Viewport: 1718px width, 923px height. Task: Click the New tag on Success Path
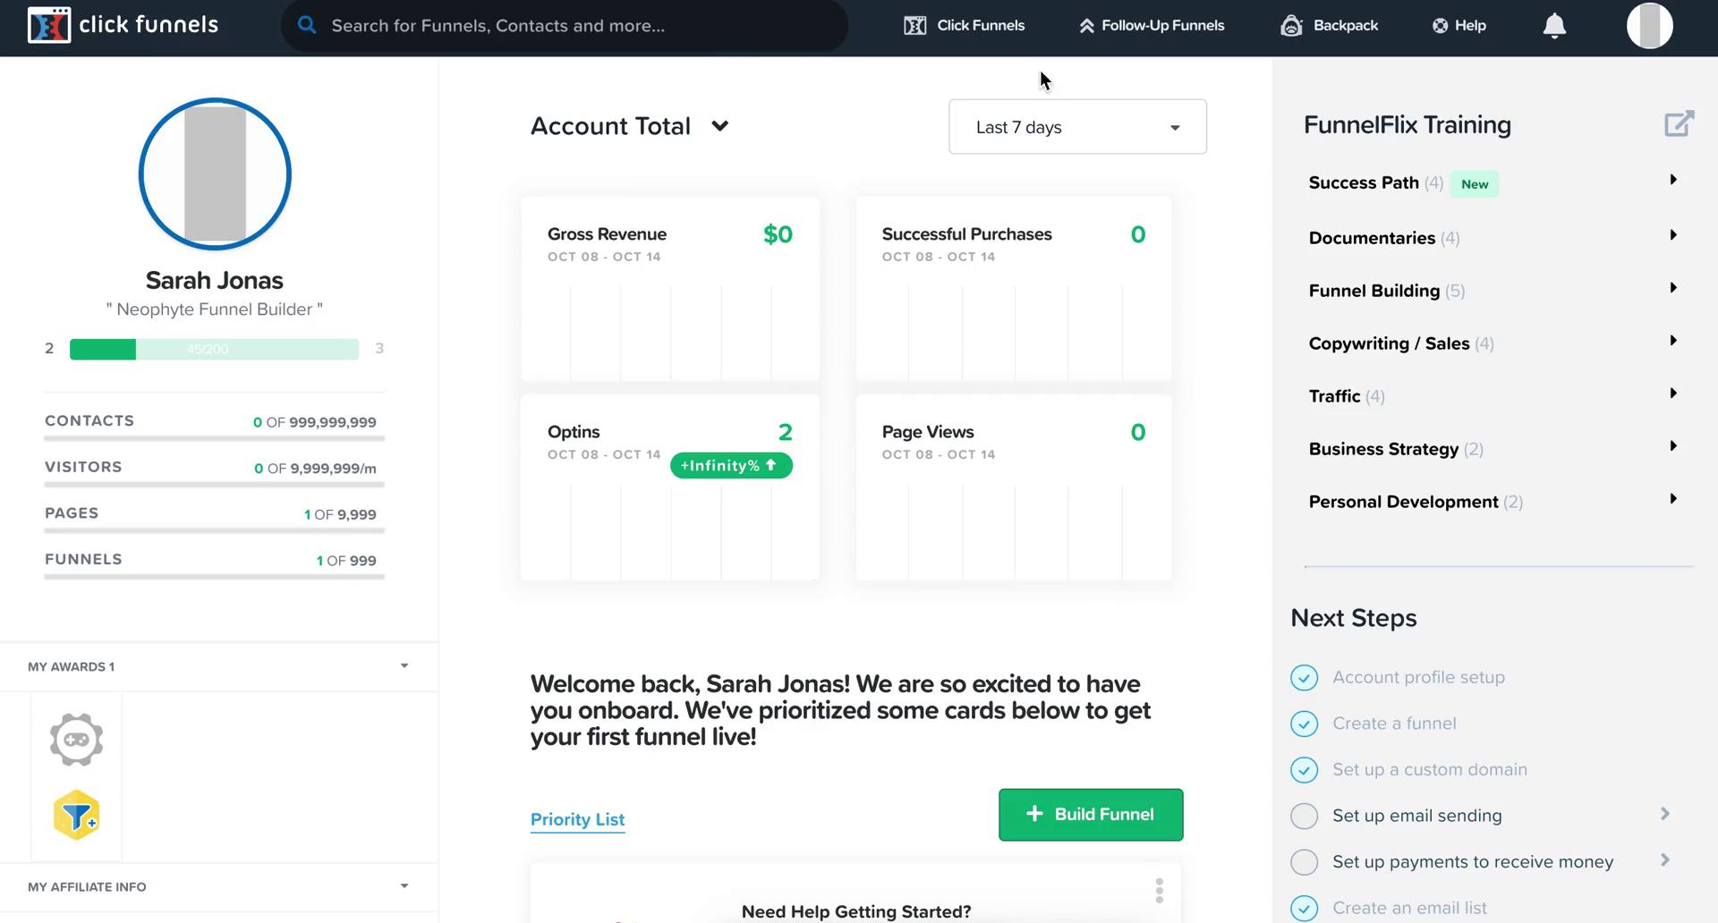coord(1475,184)
